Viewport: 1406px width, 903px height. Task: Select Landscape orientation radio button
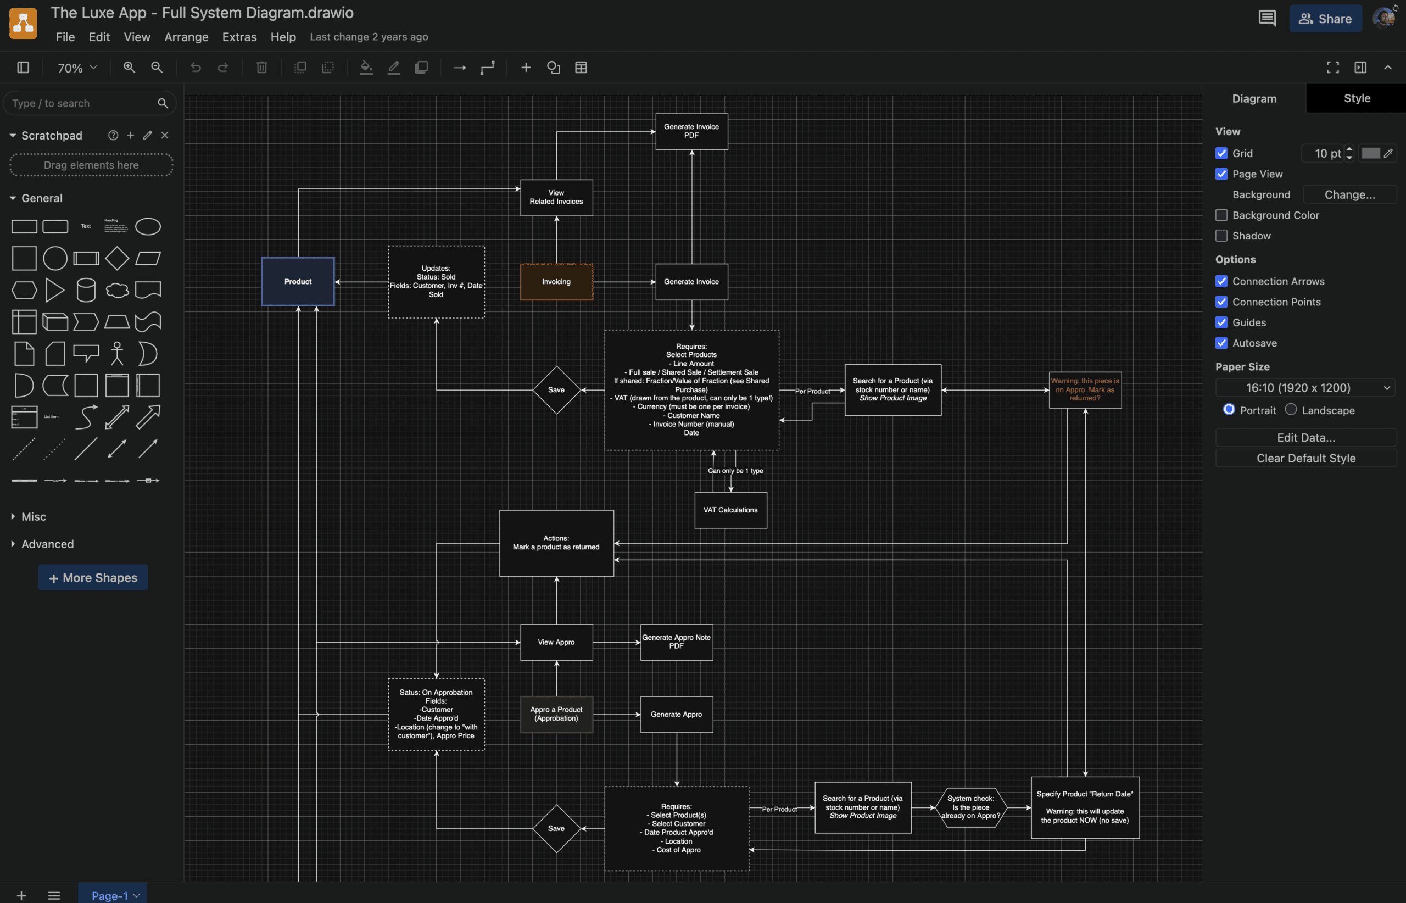[x=1291, y=410]
